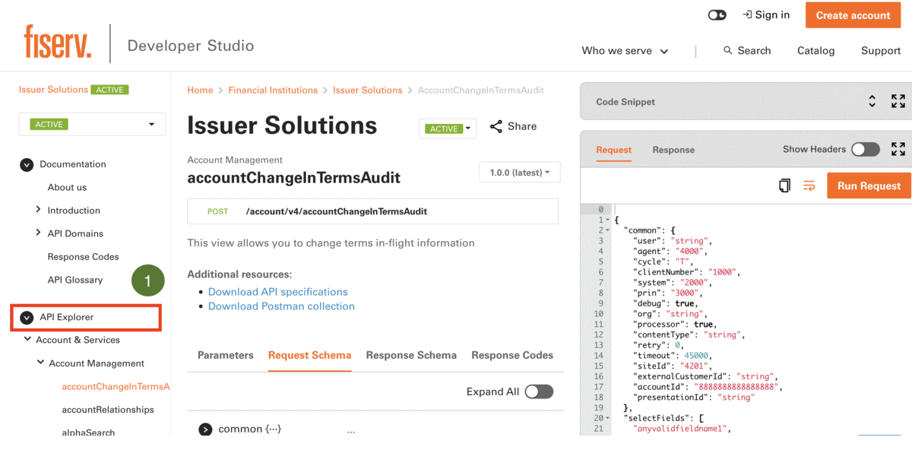
Task: Switch to the Response tab
Action: (x=673, y=150)
